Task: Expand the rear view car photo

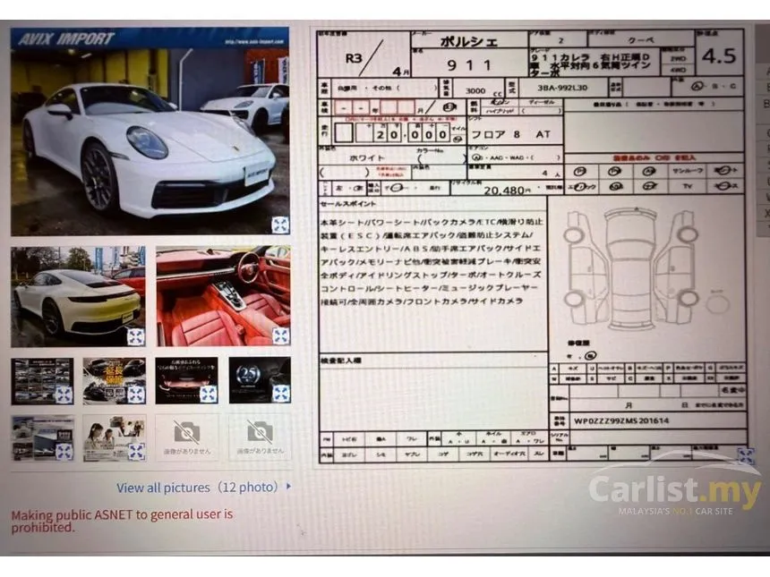Action: pos(136,336)
